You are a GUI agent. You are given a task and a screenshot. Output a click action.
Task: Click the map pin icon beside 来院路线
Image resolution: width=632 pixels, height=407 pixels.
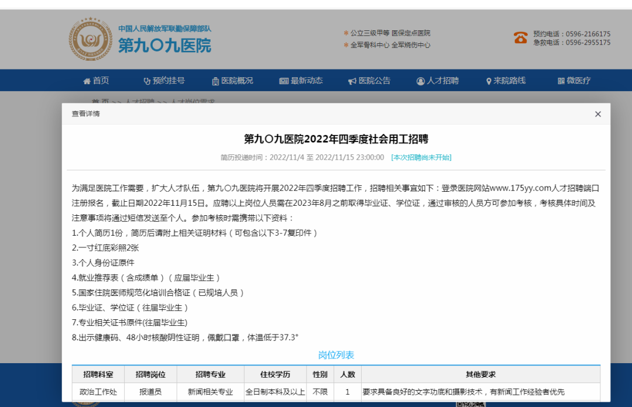click(x=489, y=81)
